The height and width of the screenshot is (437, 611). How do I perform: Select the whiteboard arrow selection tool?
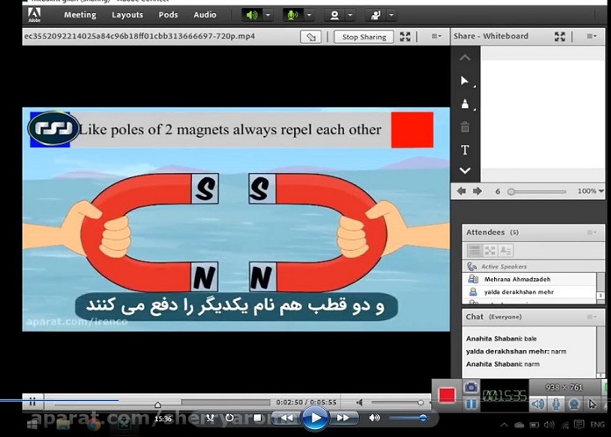(465, 81)
